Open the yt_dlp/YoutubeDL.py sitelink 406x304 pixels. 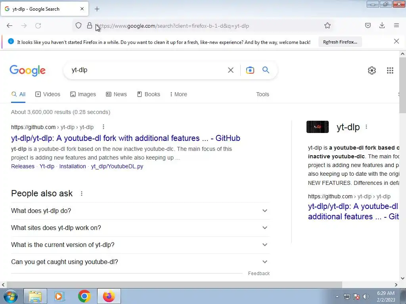click(x=117, y=166)
